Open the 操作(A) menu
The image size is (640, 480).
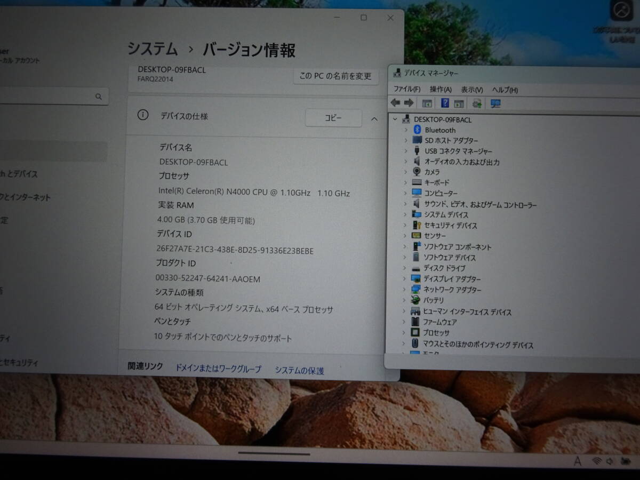click(441, 89)
